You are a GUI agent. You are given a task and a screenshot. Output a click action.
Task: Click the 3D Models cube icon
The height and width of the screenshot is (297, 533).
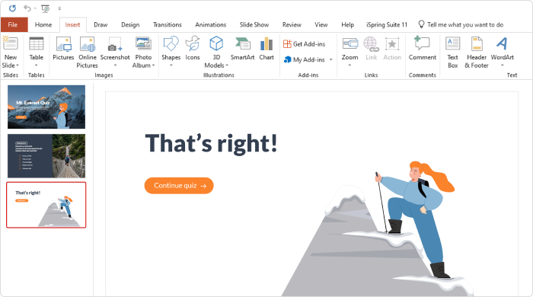tap(216, 44)
